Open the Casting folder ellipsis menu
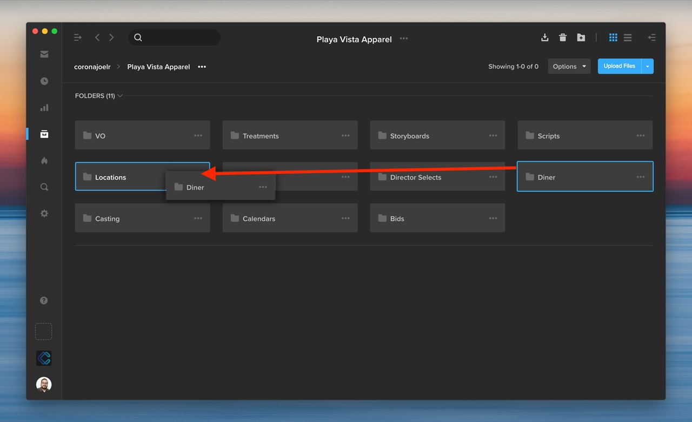Viewport: 692px width, 422px height. [x=198, y=219]
